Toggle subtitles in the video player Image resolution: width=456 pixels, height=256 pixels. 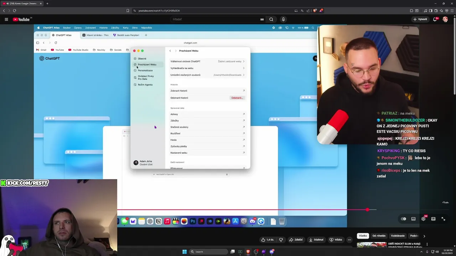[413, 219]
